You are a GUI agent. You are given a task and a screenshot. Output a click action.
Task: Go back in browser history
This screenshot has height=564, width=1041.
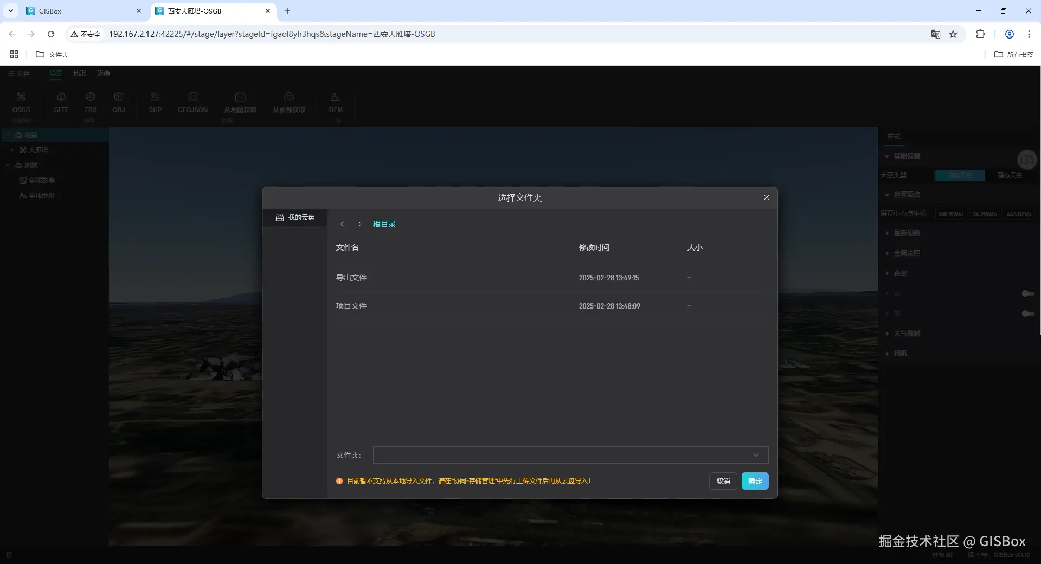(x=12, y=34)
